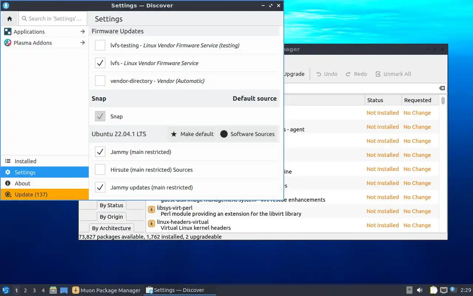Click Installed list icon
473x296 pixels.
(8, 161)
